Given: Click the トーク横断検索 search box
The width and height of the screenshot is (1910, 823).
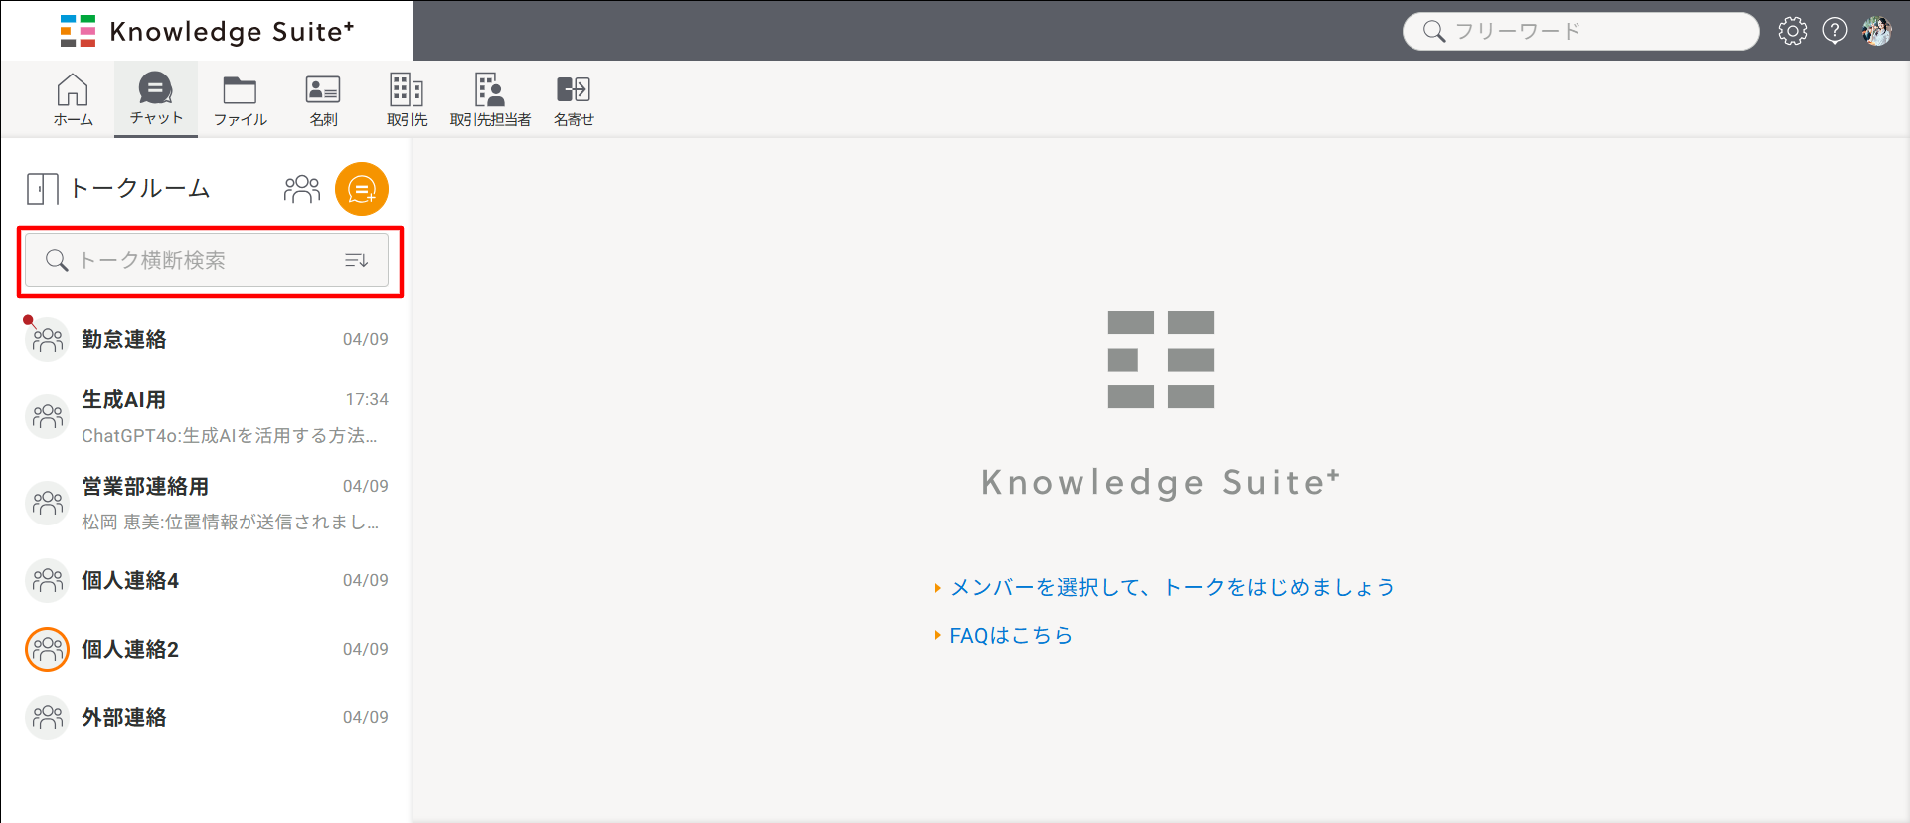Looking at the screenshot, I should point(207,260).
